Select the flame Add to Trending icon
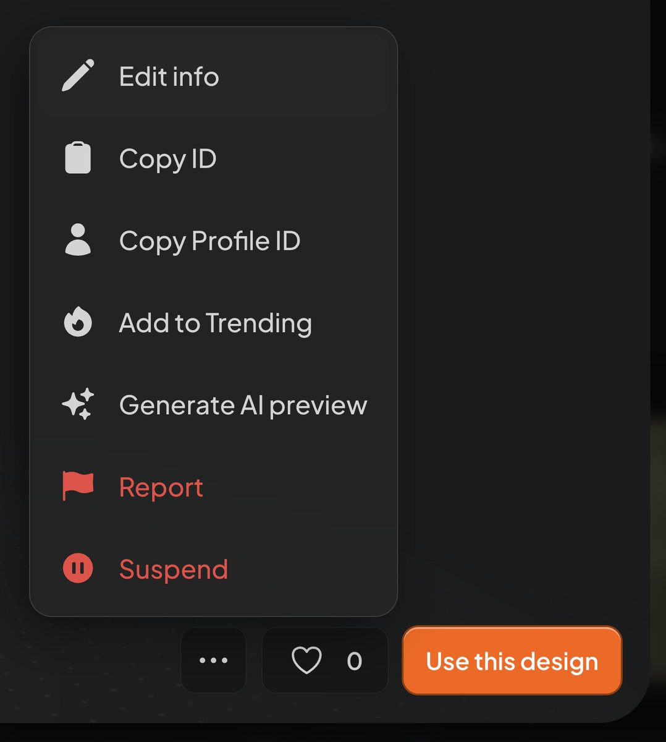The image size is (666, 742). click(77, 322)
